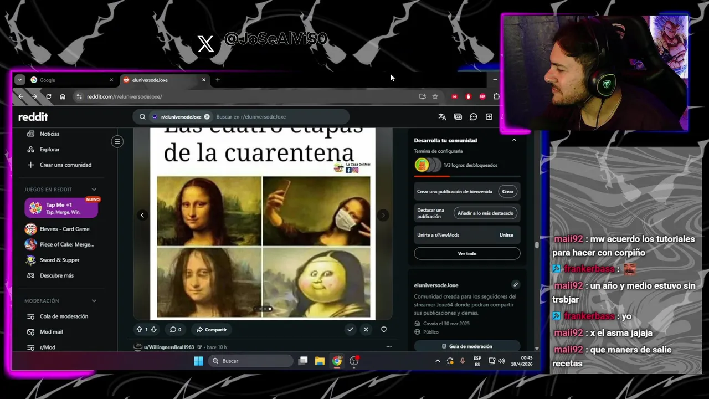Screen dimensions: 709x399
Task: Collapse the Moderación section
Action: coord(94,301)
